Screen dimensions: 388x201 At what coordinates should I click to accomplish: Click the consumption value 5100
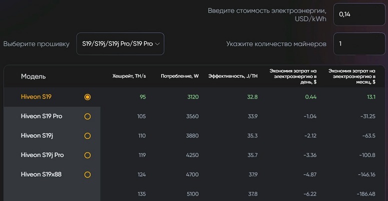click(x=193, y=194)
